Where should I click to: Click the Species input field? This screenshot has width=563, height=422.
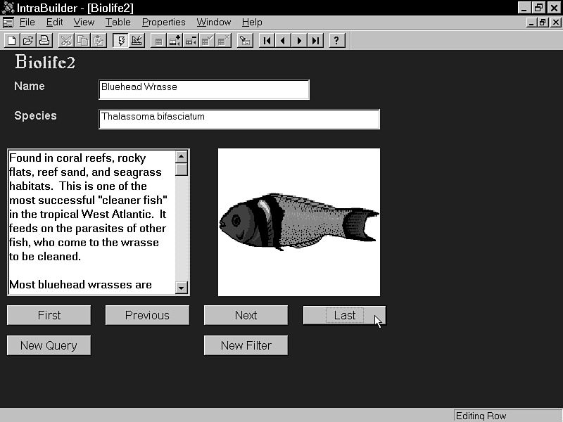[239, 119]
